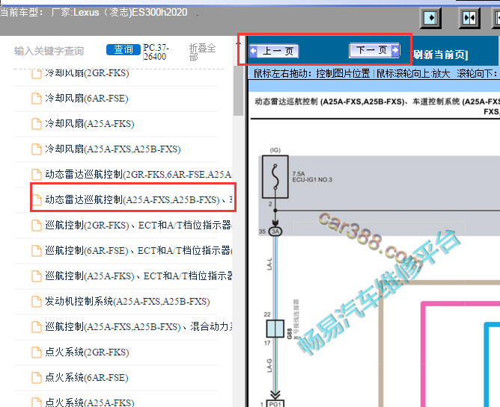The width and height of the screenshot is (500, 407).
Task: Click the double-arrow collapse panel icon at top
Action: 469,18
